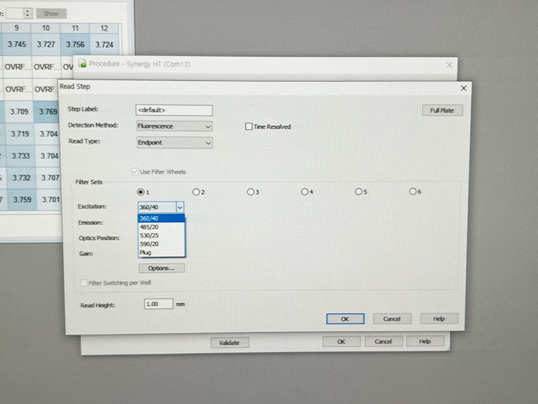Click the Step Label input field

coord(174,110)
